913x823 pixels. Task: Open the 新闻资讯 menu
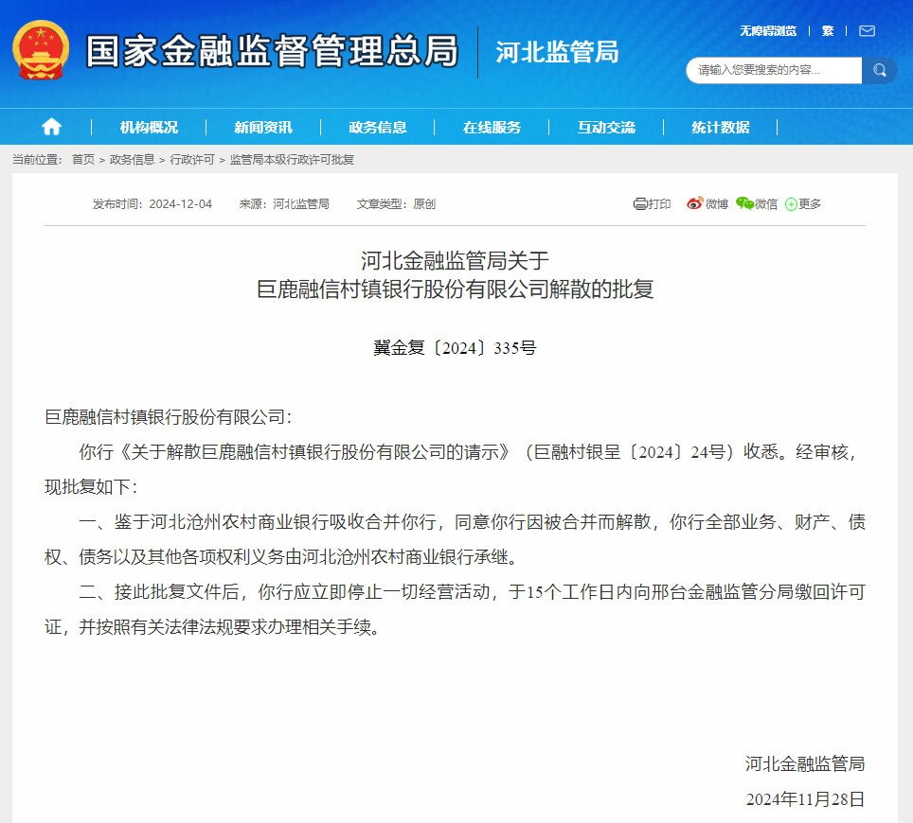coord(263,128)
